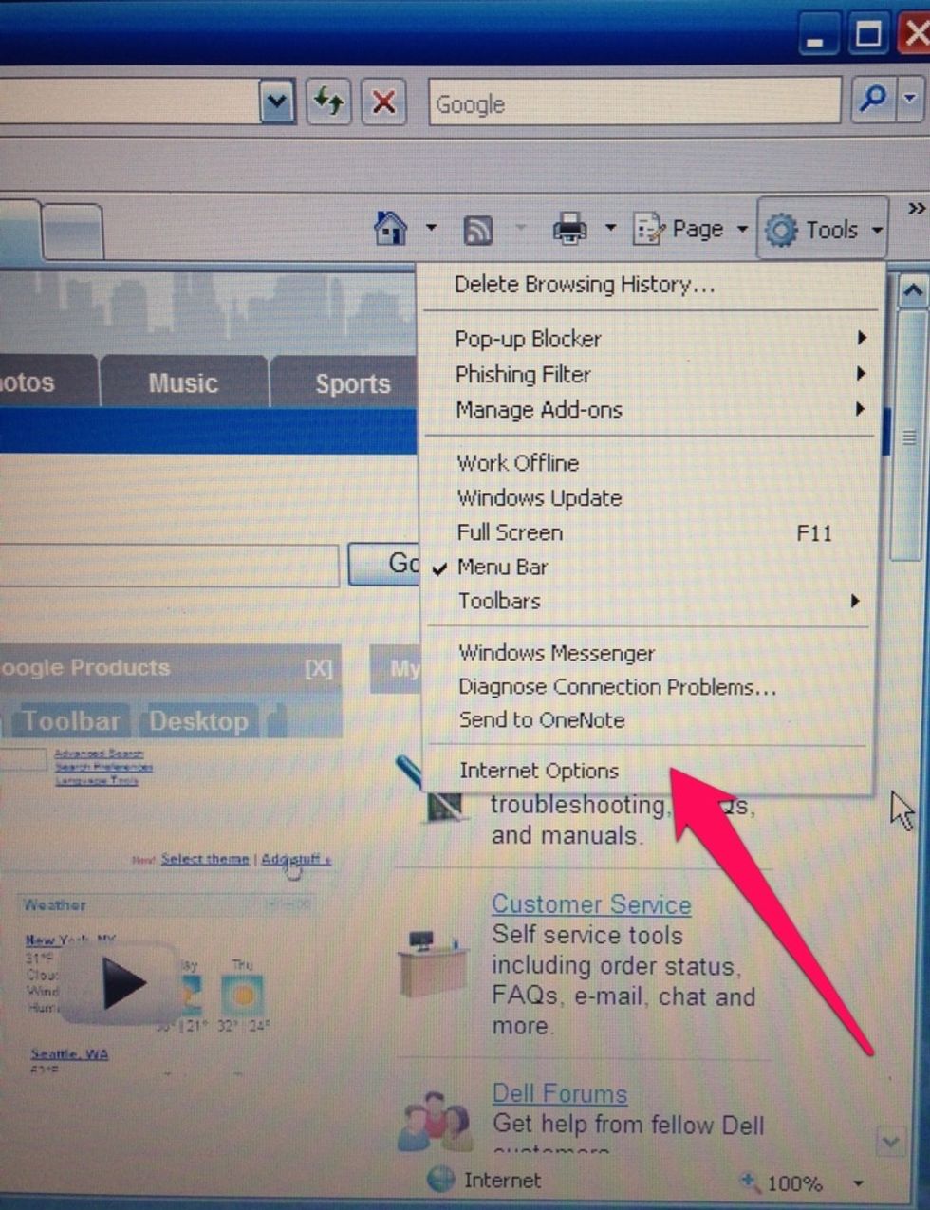This screenshot has height=1210, width=930.
Task: Click the Select theme link
Action: [205, 859]
